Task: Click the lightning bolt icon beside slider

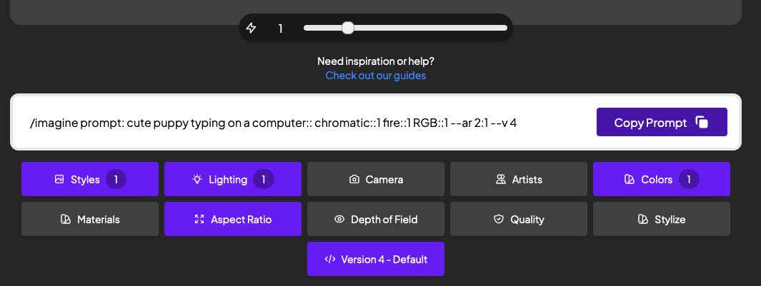Action: (x=251, y=29)
